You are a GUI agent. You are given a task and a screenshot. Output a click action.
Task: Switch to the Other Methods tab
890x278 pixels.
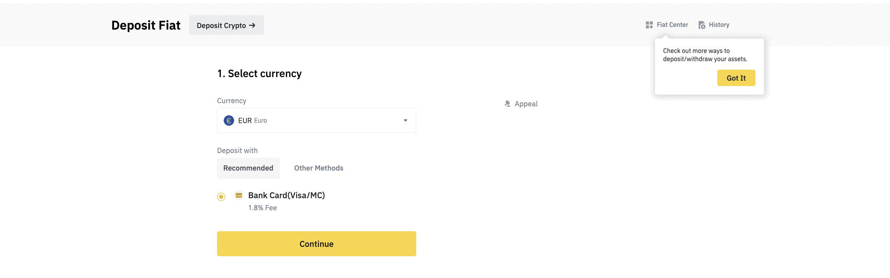click(x=319, y=168)
